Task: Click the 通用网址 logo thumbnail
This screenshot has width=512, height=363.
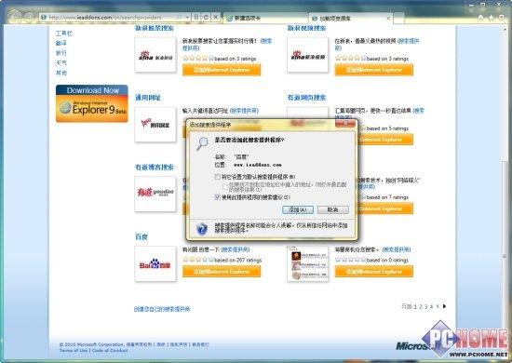Action: click(x=155, y=125)
